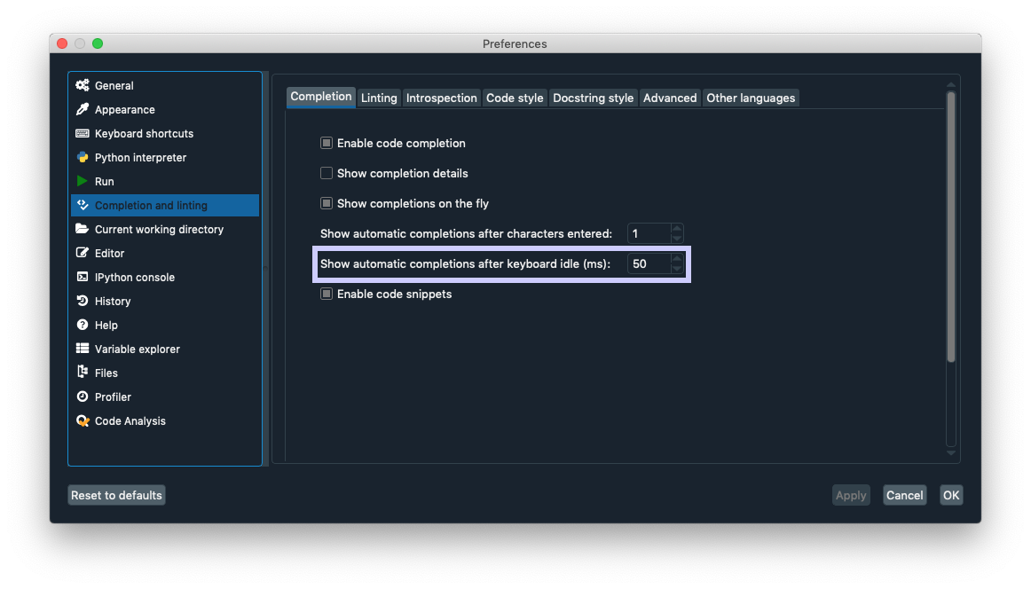
Task: Open Appearance preferences section
Action: click(165, 109)
